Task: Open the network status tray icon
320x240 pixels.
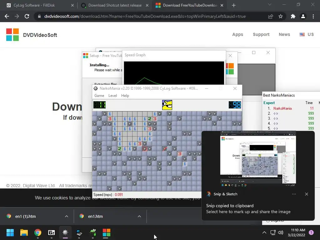Action: (273, 232)
